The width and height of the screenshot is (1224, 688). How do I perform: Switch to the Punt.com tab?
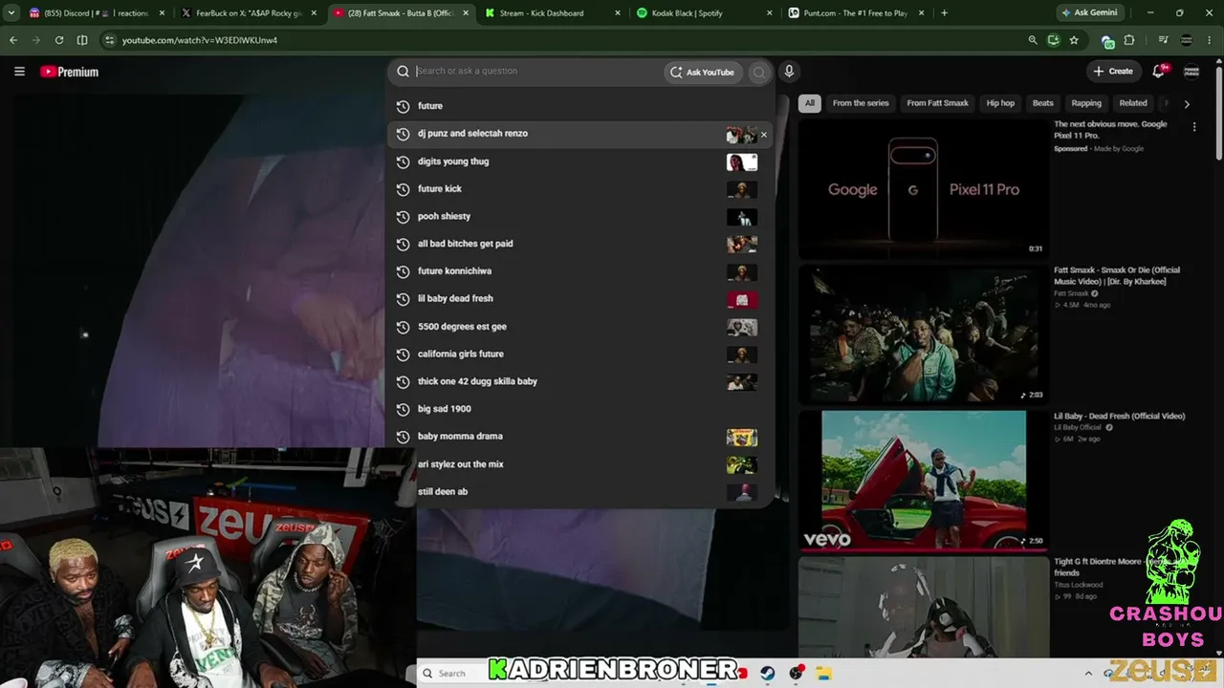coord(858,13)
